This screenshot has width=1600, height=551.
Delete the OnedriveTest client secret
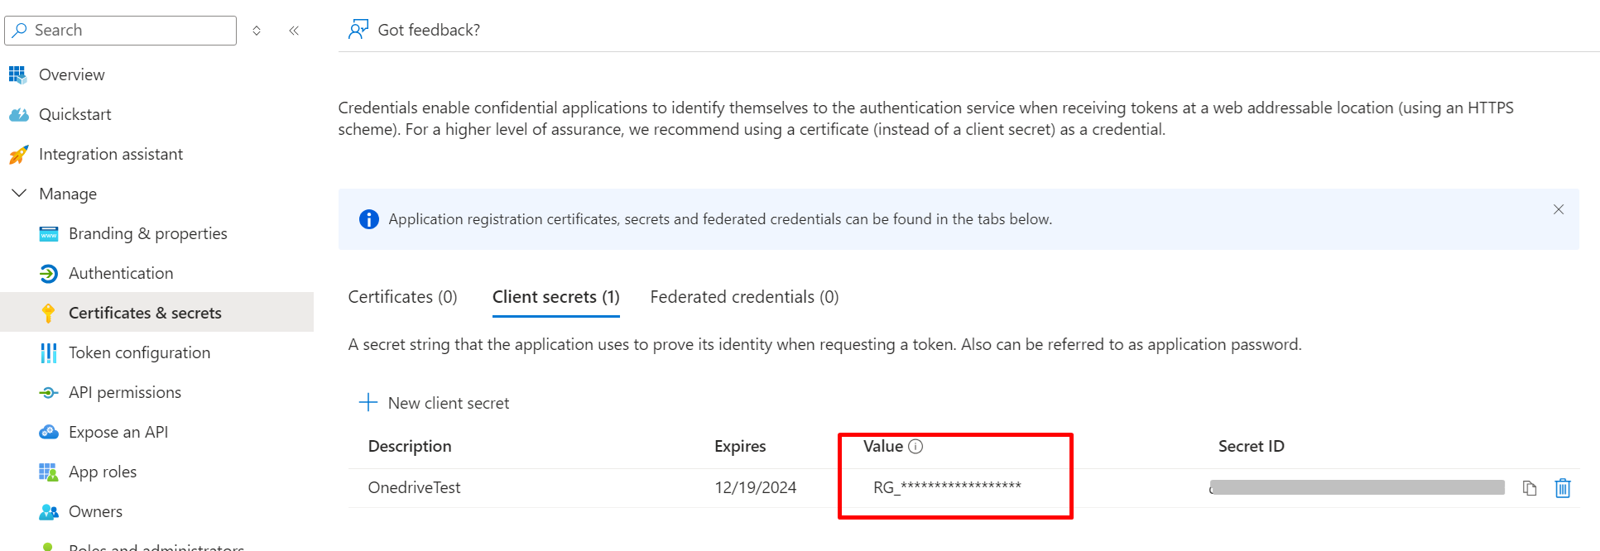tap(1563, 488)
